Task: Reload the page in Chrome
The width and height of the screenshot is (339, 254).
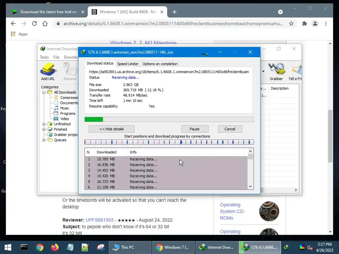Action: click(34, 23)
